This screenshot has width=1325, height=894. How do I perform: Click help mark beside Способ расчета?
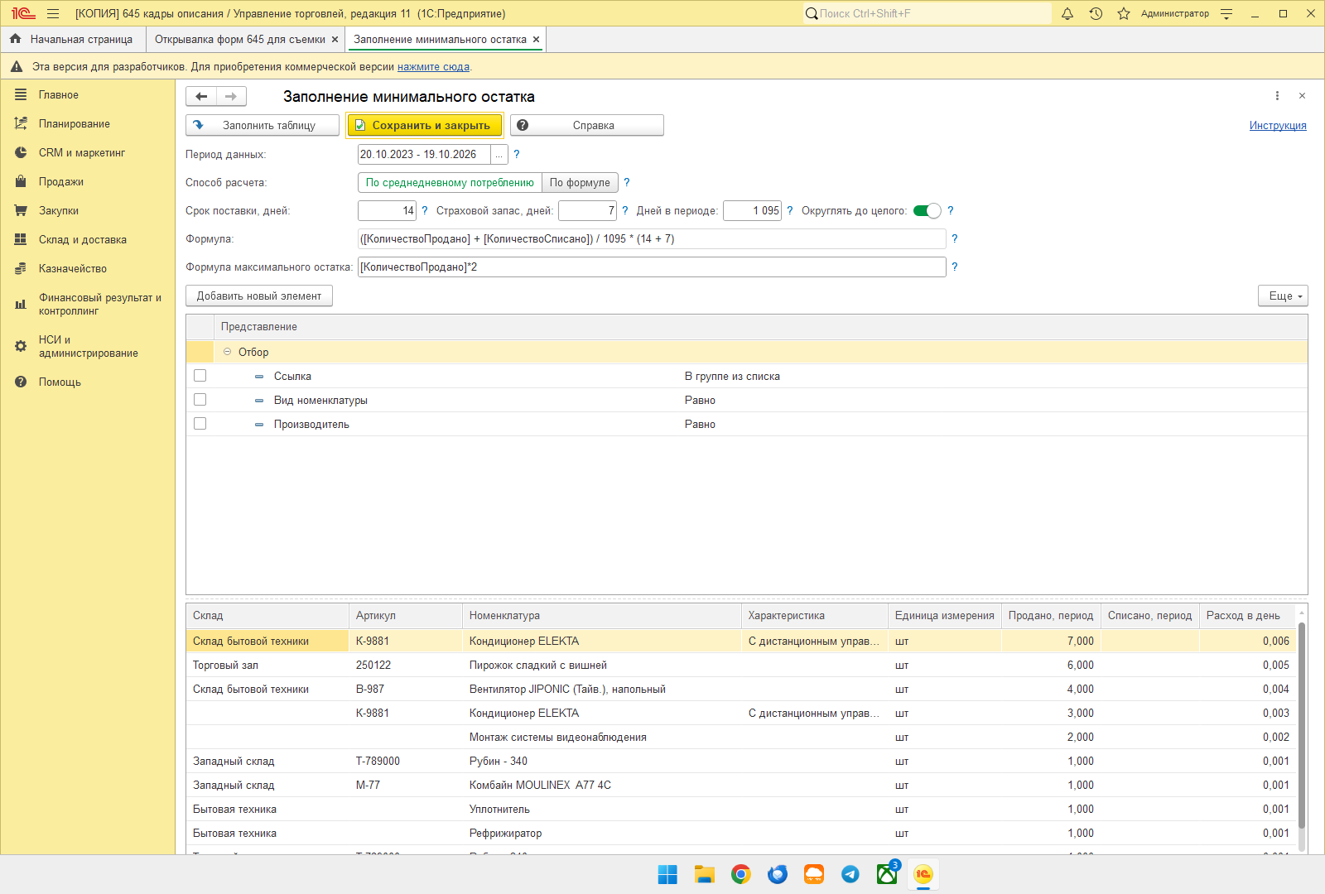coord(627,182)
